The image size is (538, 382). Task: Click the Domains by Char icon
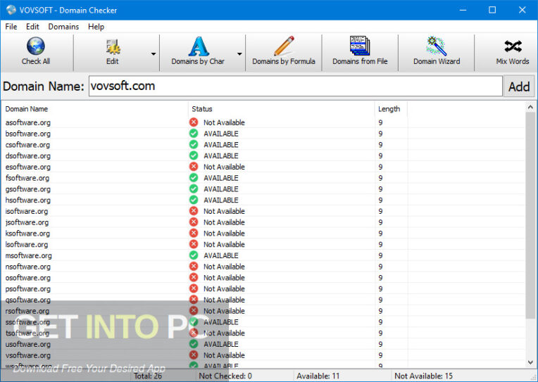pyautogui.click(x=199, y=46)
